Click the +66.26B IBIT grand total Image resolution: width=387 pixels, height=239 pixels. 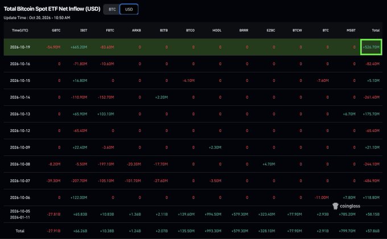coord(80,231)
